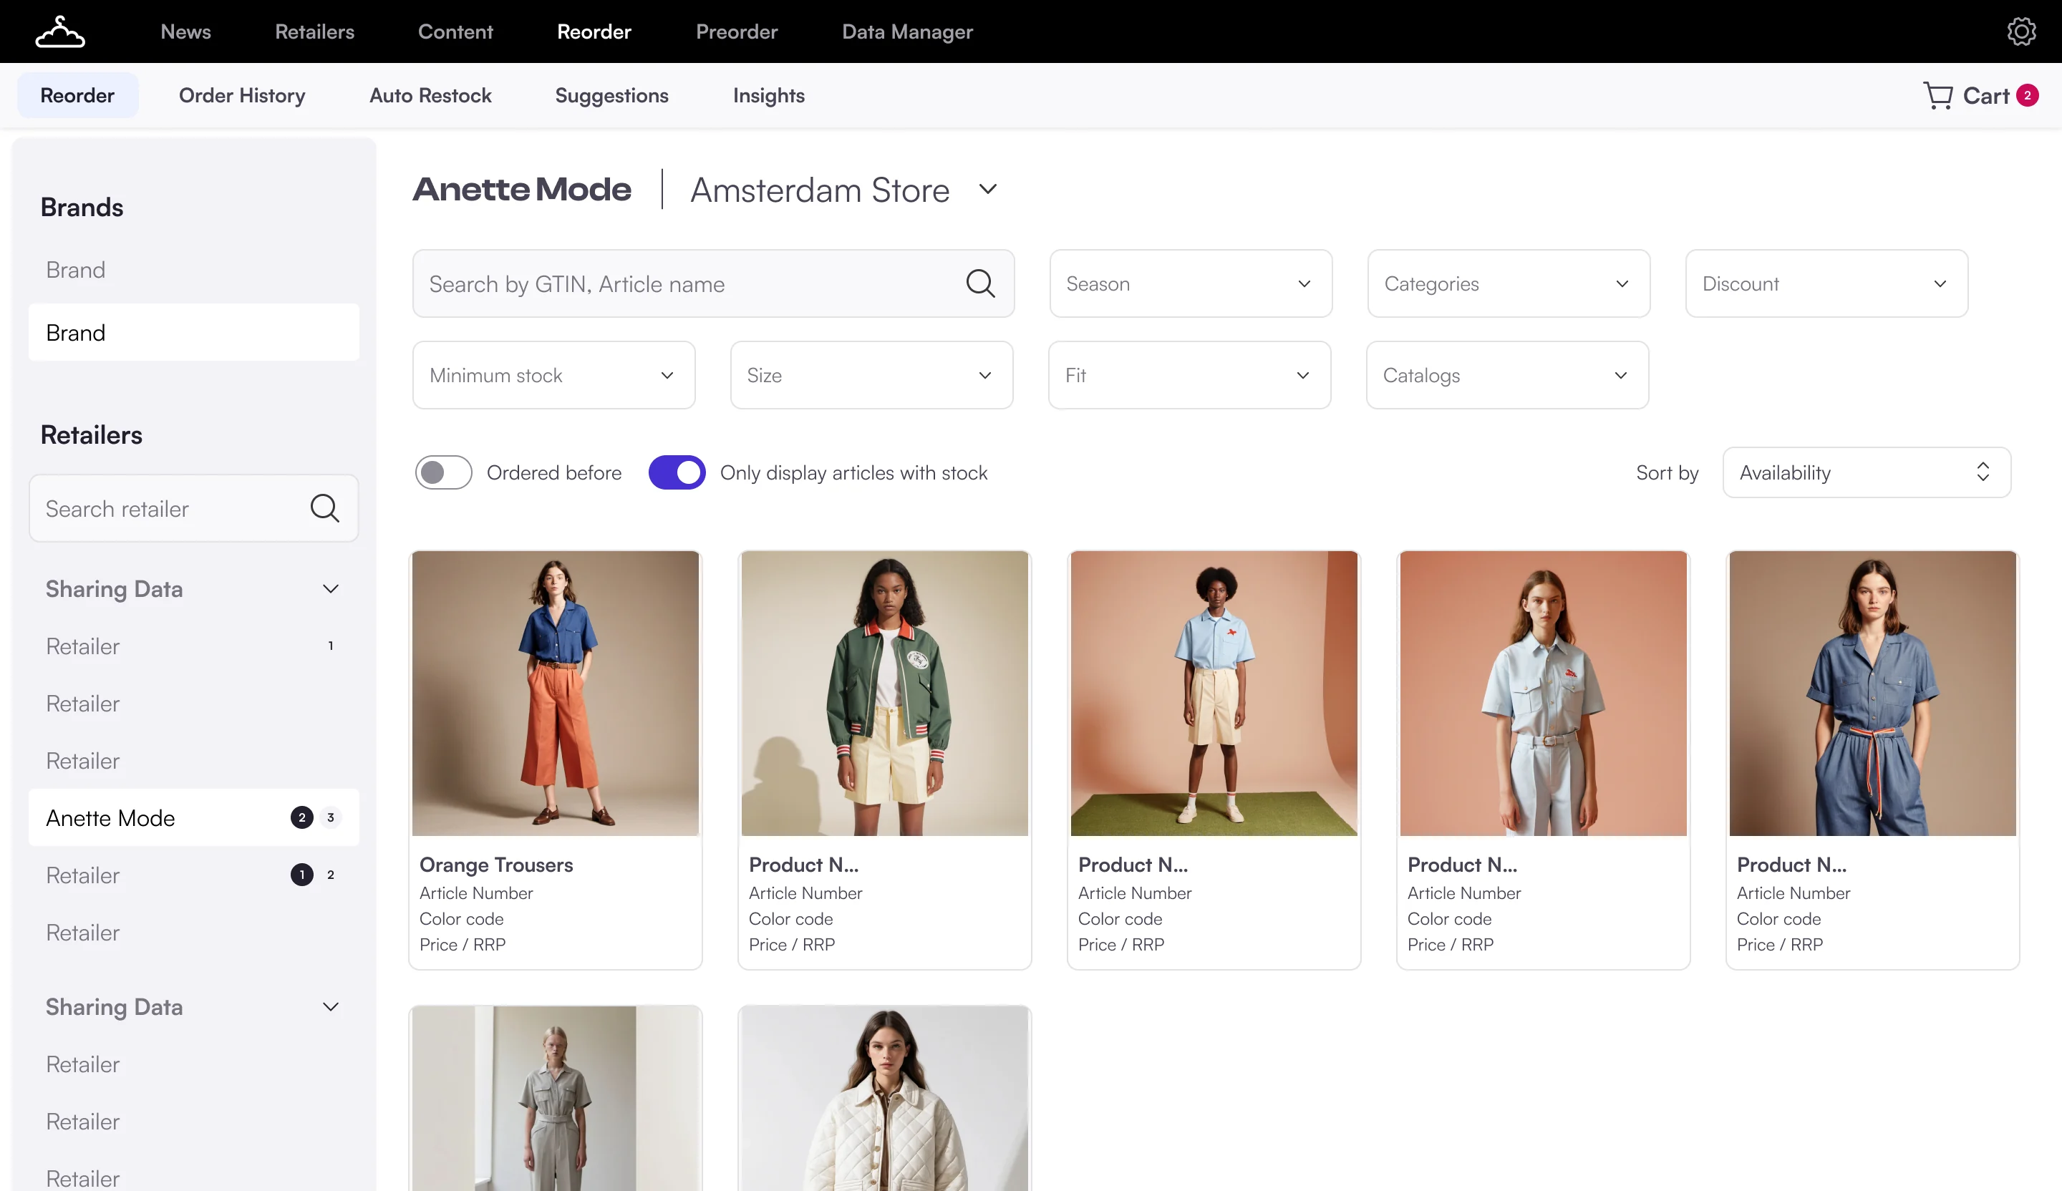Click the hanger logo icon
The image size is (2062, 1191).
click(59, 32)
